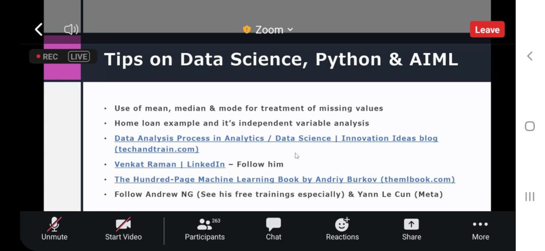This screenshot has width=545, height=251.
Task: Open the Chat panel
Action: coord(274,229)
